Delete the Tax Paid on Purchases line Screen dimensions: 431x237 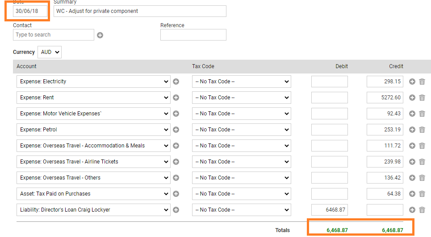422,194
